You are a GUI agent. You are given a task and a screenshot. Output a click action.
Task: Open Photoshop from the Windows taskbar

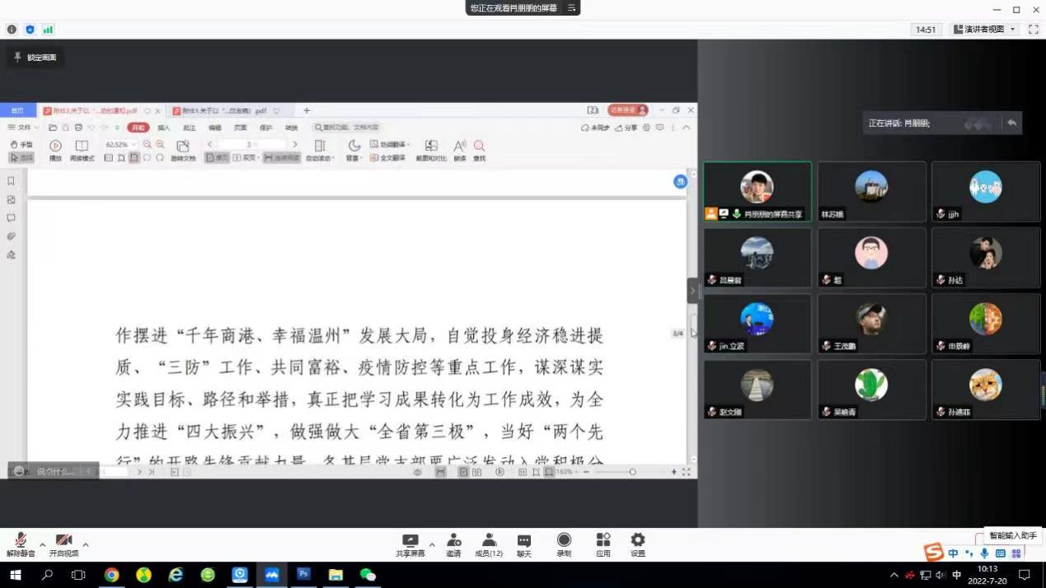tap(303, 574)
